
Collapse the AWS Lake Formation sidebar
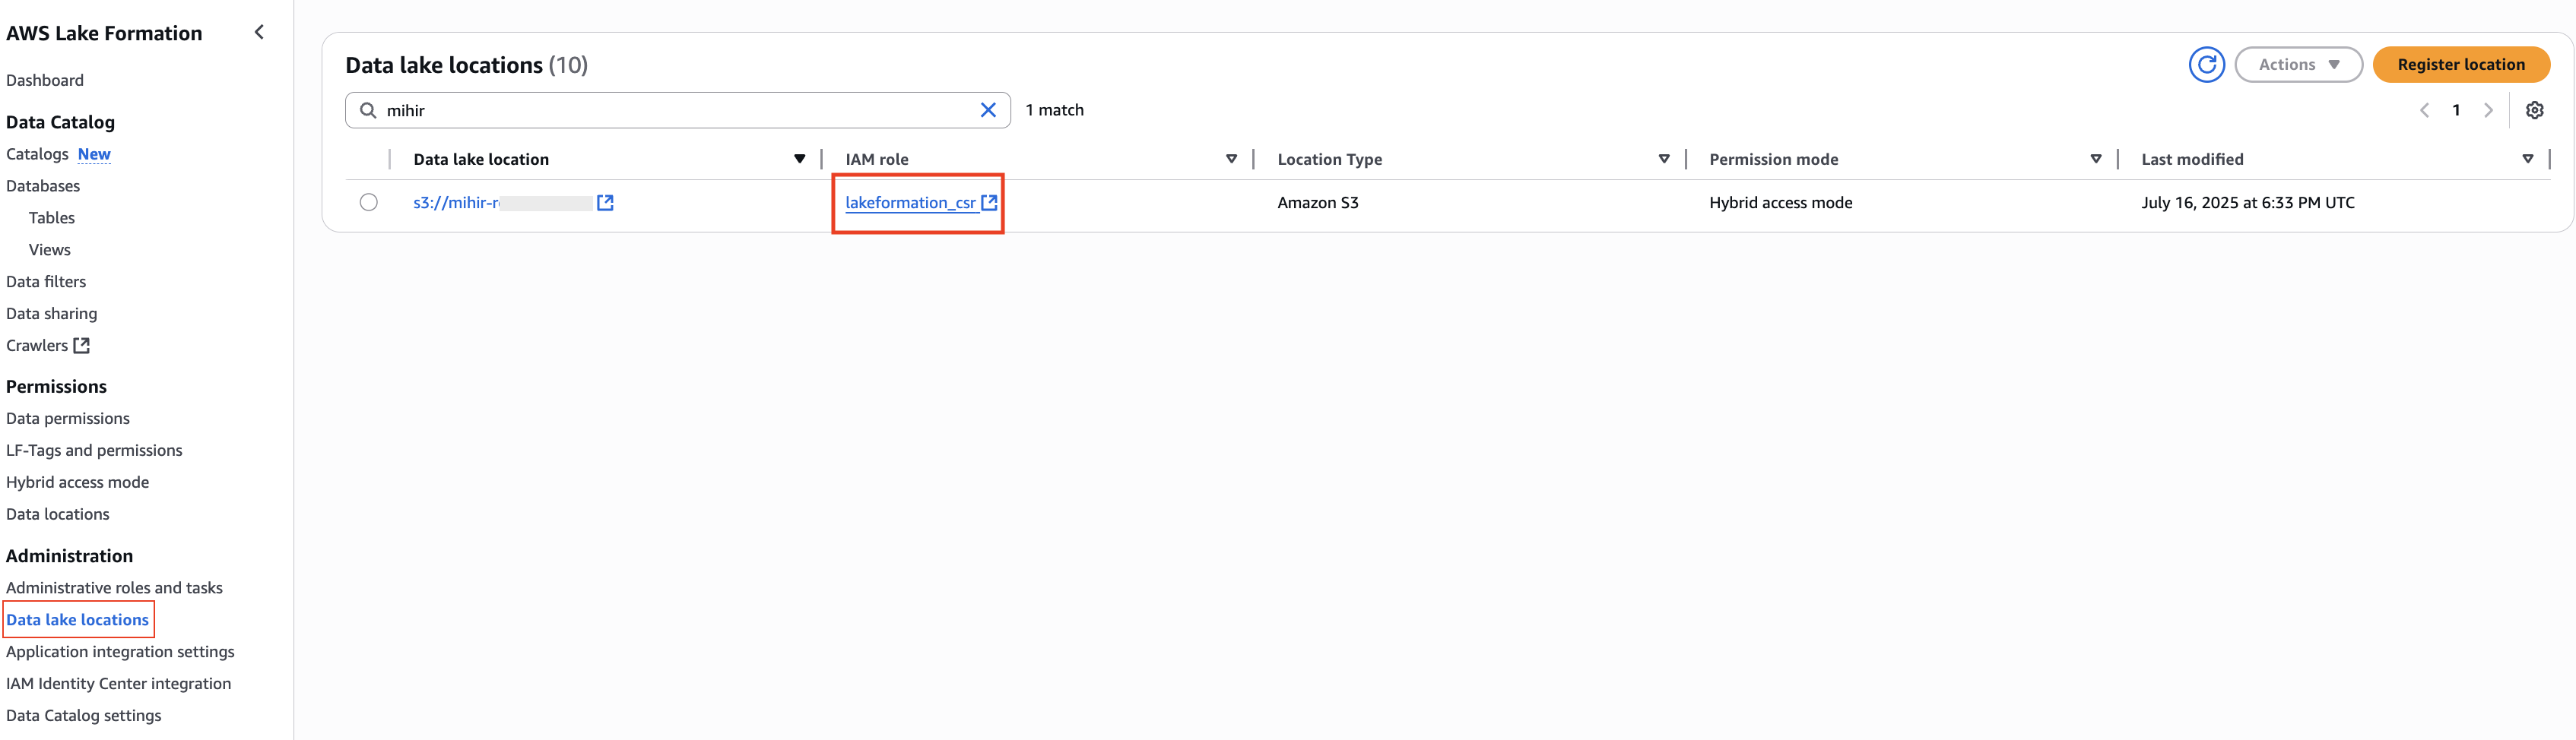(259, 32)
